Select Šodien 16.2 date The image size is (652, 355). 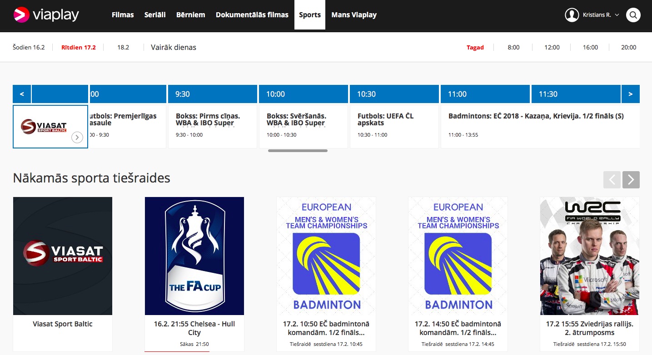coord(29,47)
